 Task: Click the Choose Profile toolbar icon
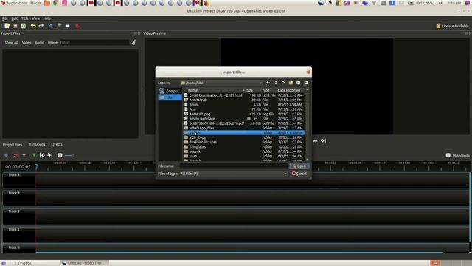(59, 26)
